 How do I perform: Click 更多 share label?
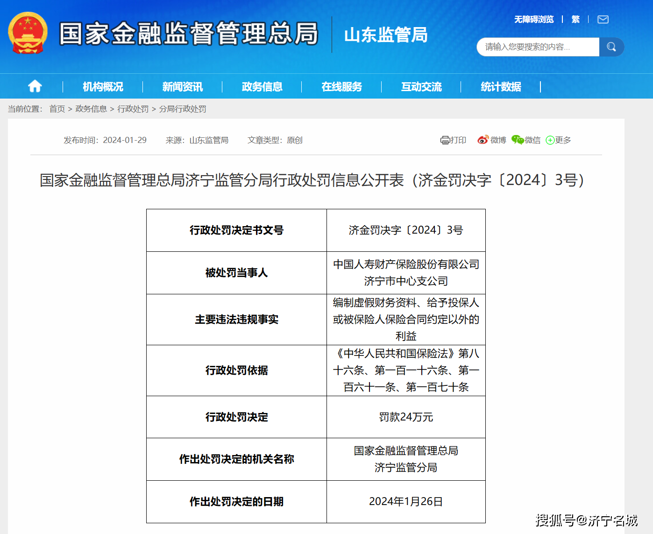point(563,140)
